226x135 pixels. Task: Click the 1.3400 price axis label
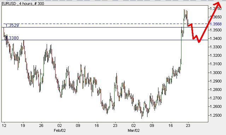[216, 38]
